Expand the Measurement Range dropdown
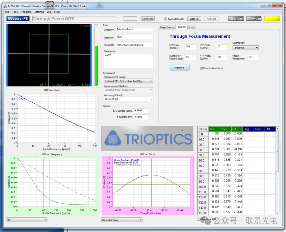This screenshot has width=286, height=232. point(128,81)
